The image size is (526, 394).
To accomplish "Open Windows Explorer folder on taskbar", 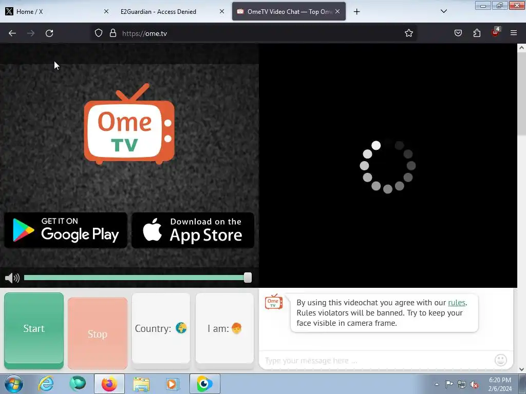I will (141, 384).
